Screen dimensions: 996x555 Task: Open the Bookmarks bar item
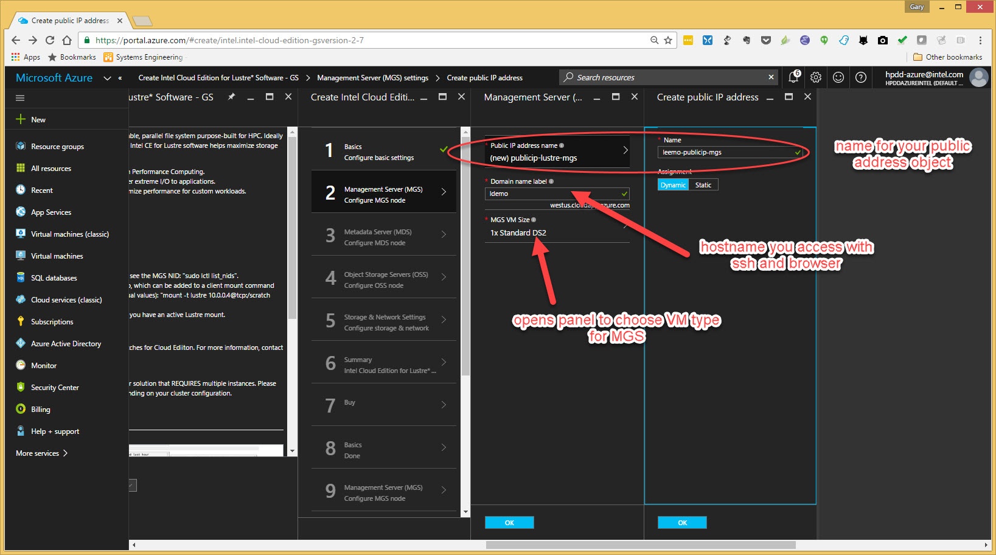coord(72,57)
